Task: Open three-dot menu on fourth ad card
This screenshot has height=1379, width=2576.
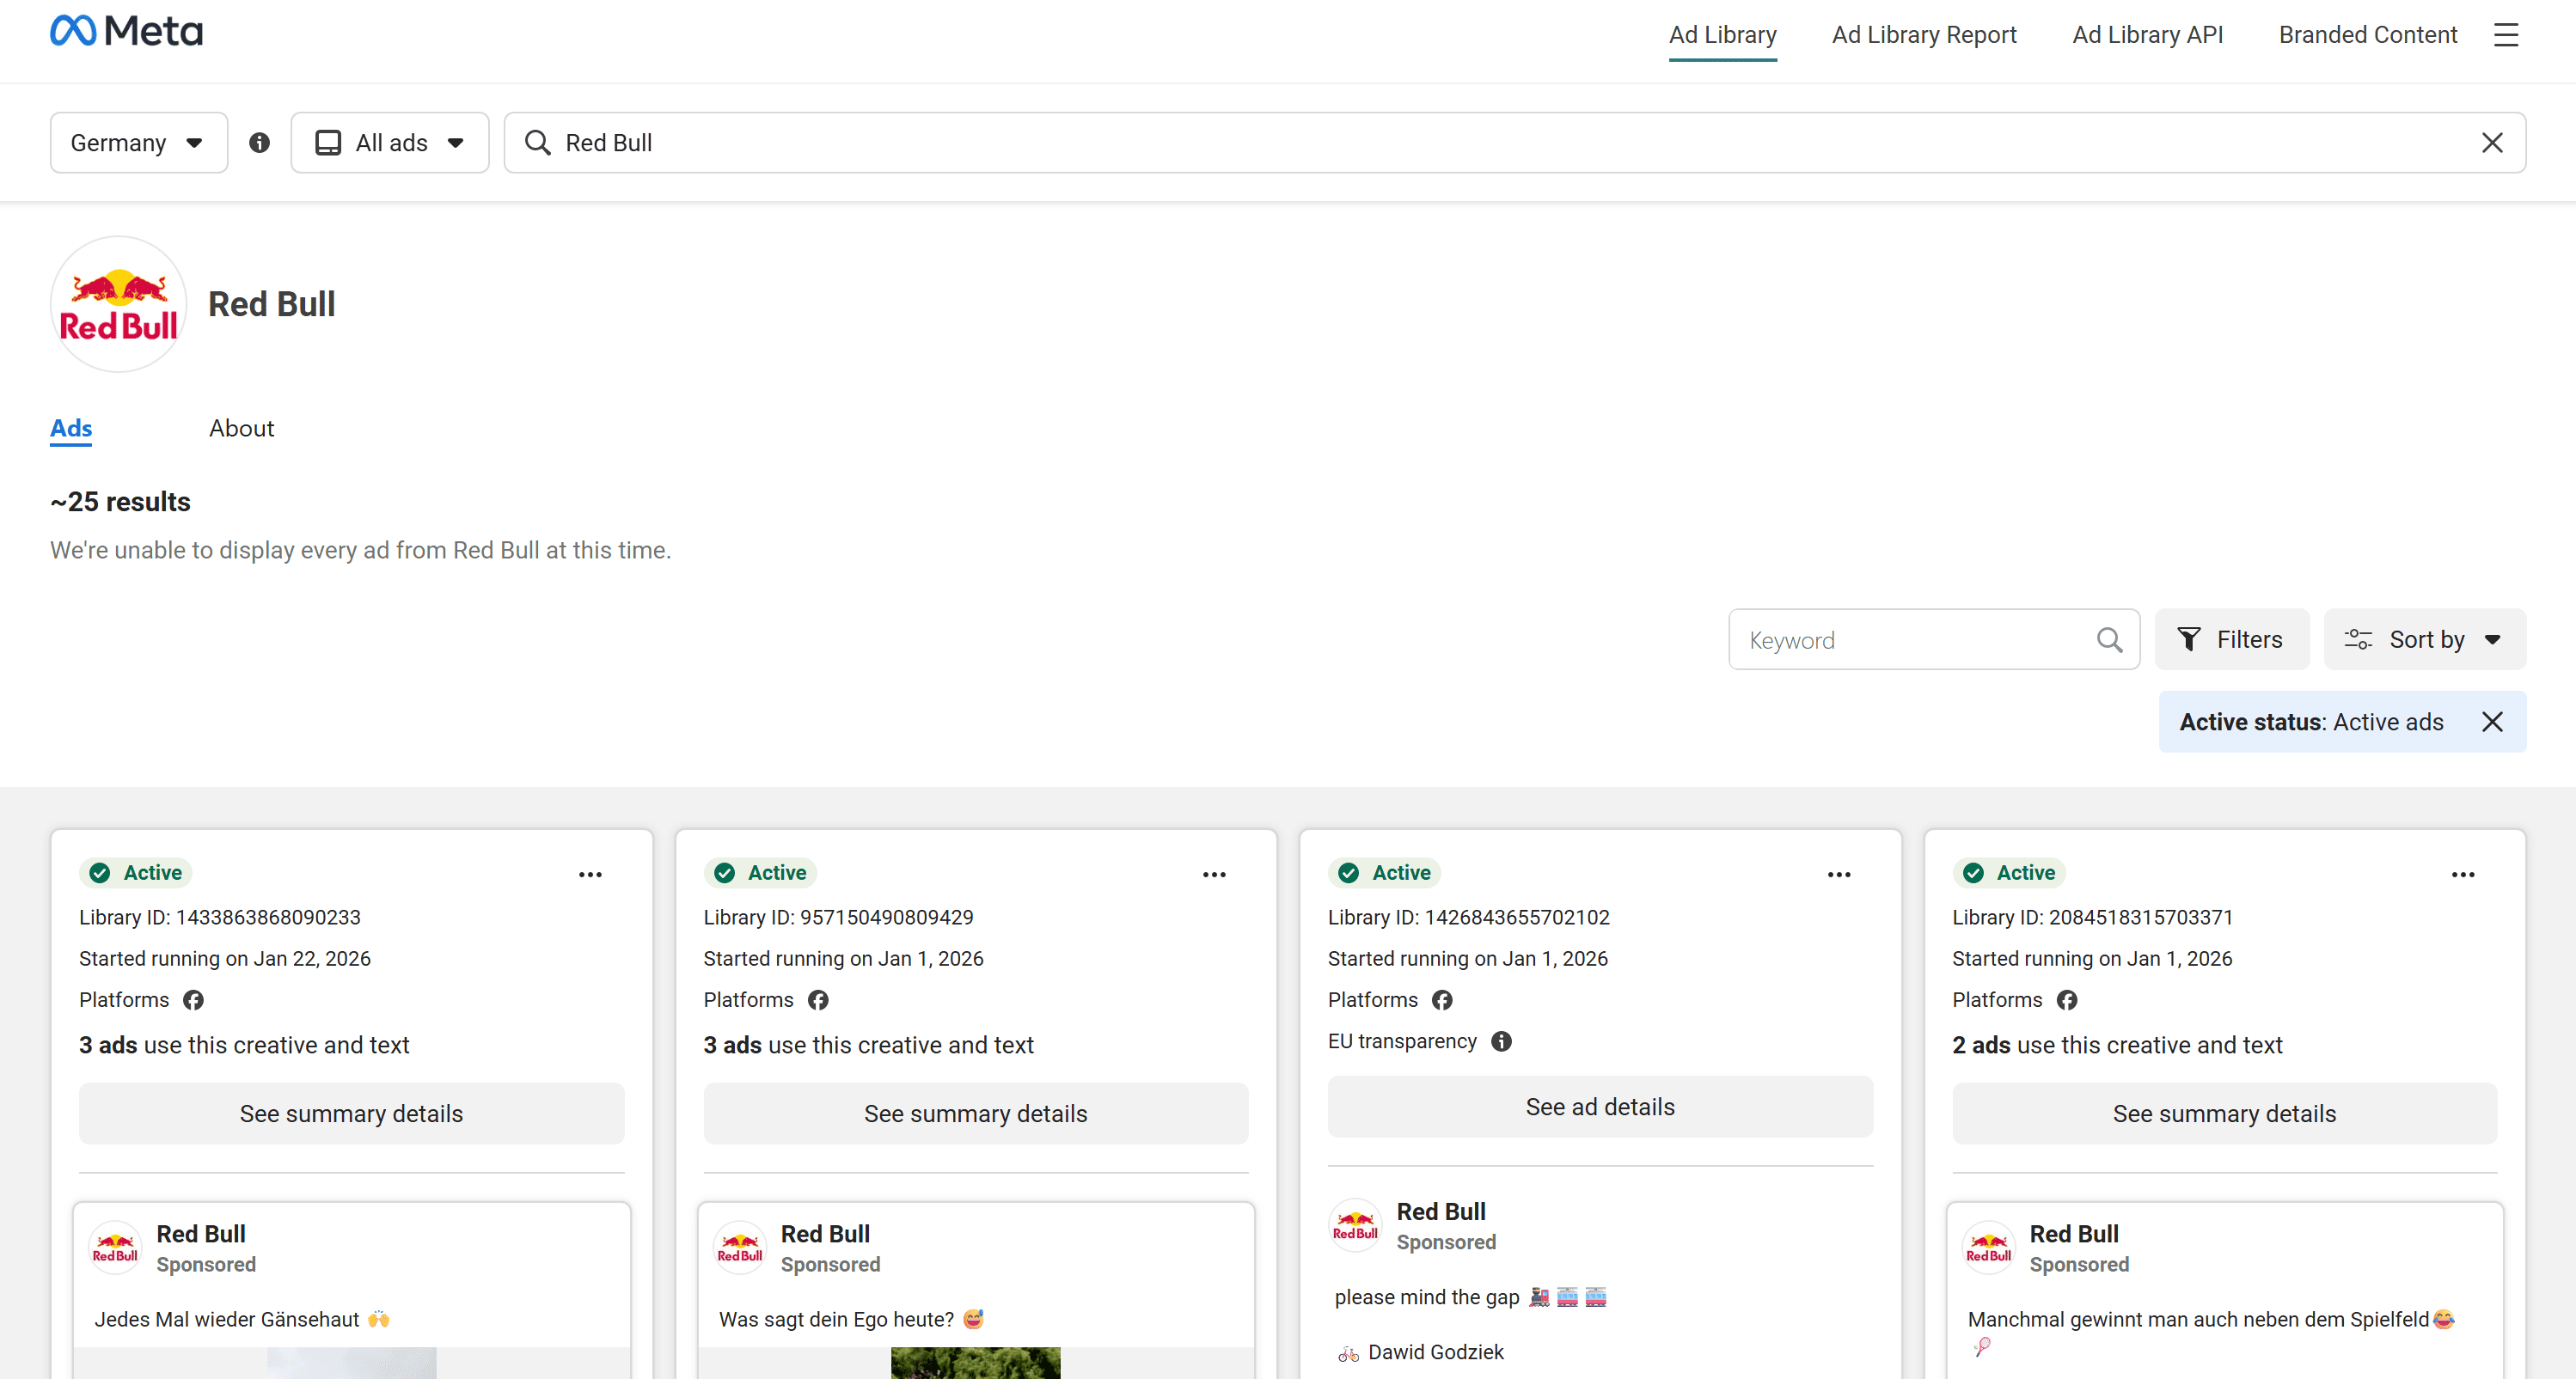Action: coord(2463,875)
